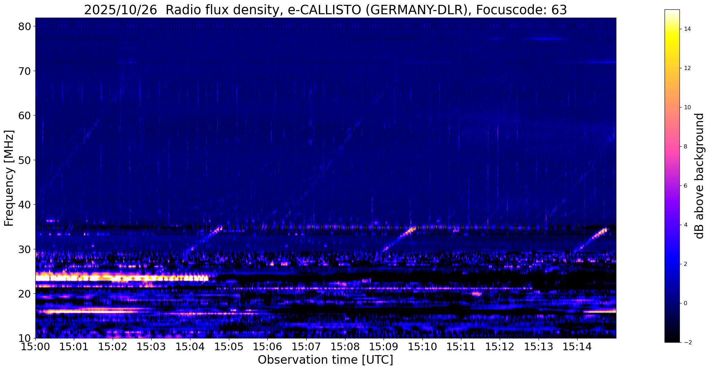Click the bright white burst near 23 MHz
Image resolution: width=710 pixels, height=370 pixels.
(x=121, y=278)
